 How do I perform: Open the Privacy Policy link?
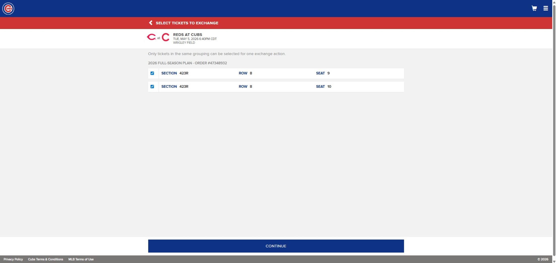[13, 259]
